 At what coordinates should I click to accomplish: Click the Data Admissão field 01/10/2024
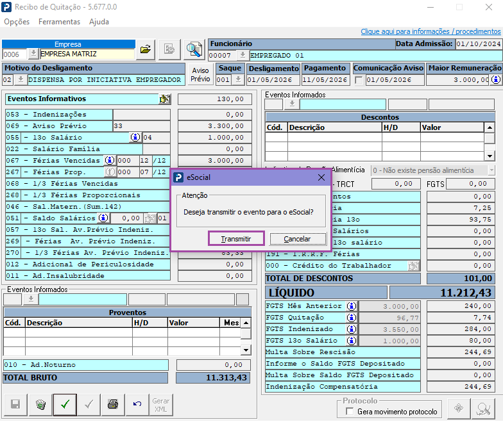pos(479,44)
